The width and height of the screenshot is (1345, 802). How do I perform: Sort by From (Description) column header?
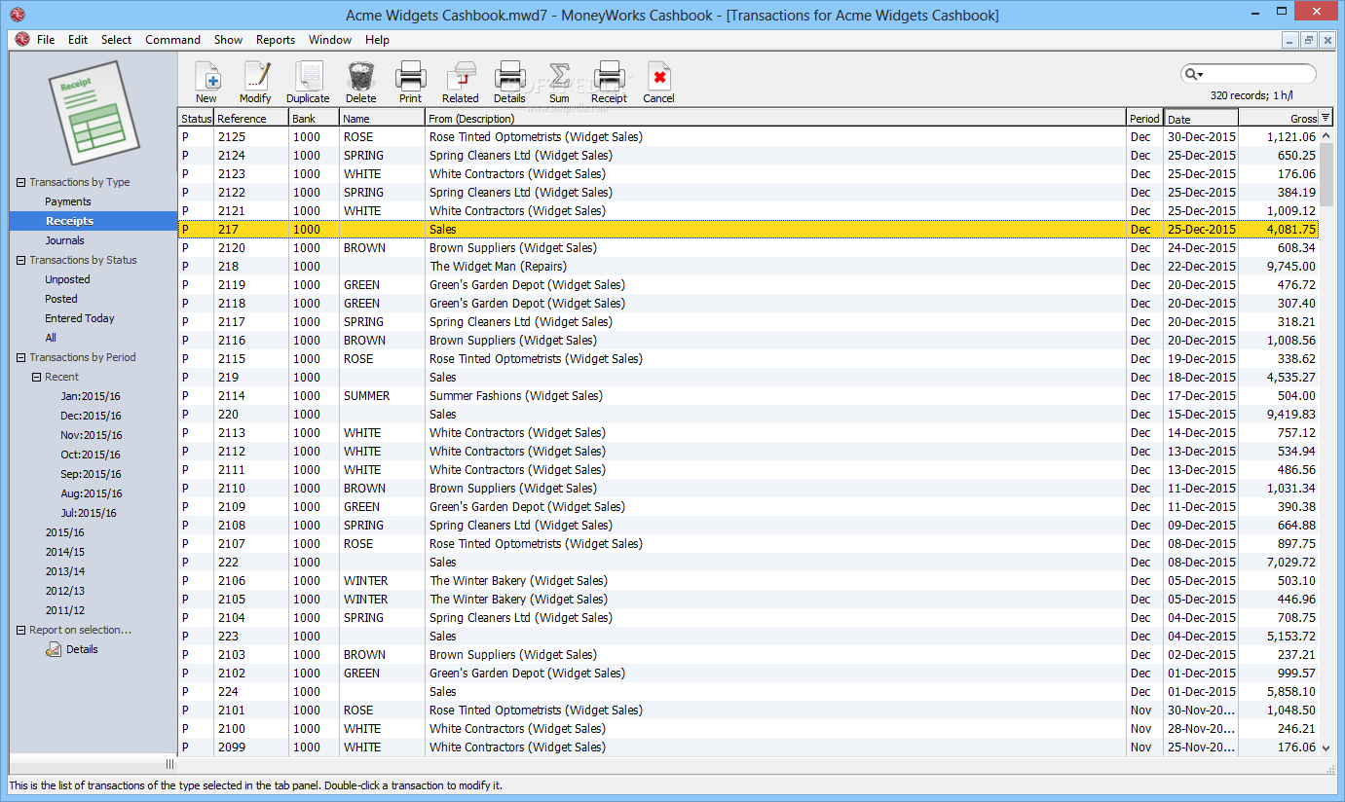tap(775, 118)
